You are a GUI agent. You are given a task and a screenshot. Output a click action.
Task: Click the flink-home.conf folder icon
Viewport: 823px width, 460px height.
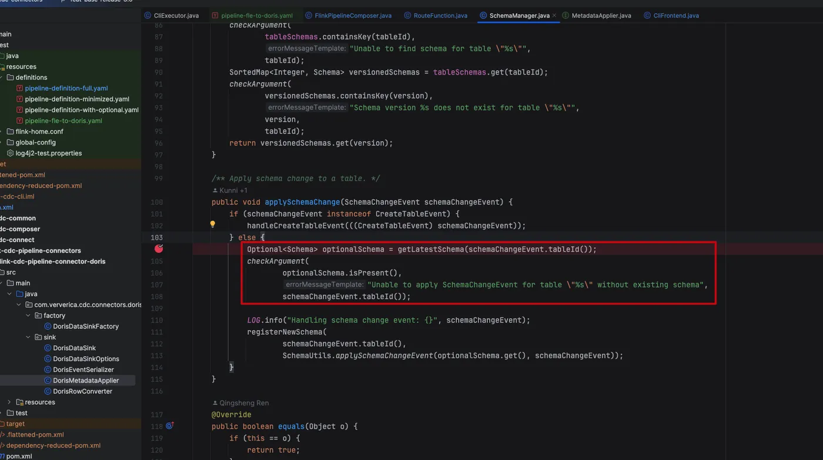10,132
